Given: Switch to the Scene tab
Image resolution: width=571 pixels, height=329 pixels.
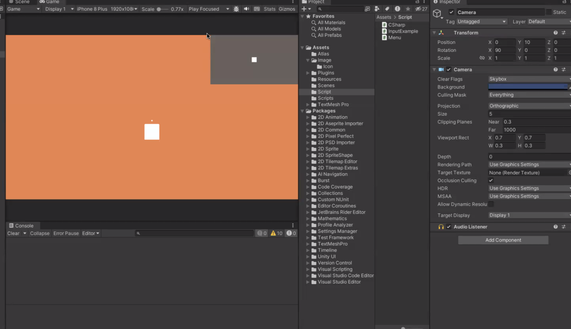Looking at the screenshot, I should tap(19, 2).
